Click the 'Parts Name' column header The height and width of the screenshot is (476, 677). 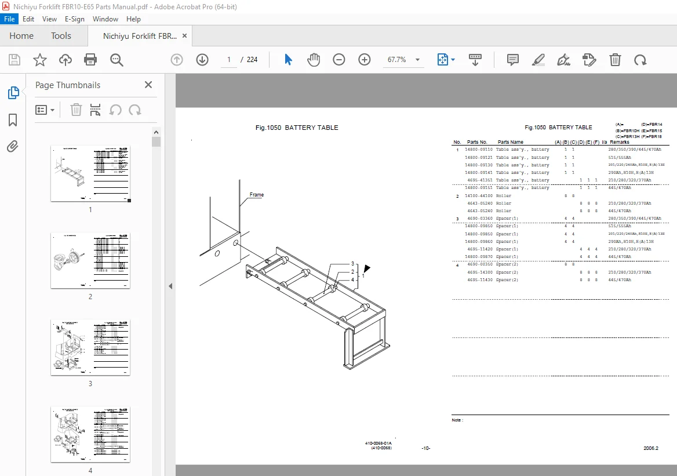(510, 142)
